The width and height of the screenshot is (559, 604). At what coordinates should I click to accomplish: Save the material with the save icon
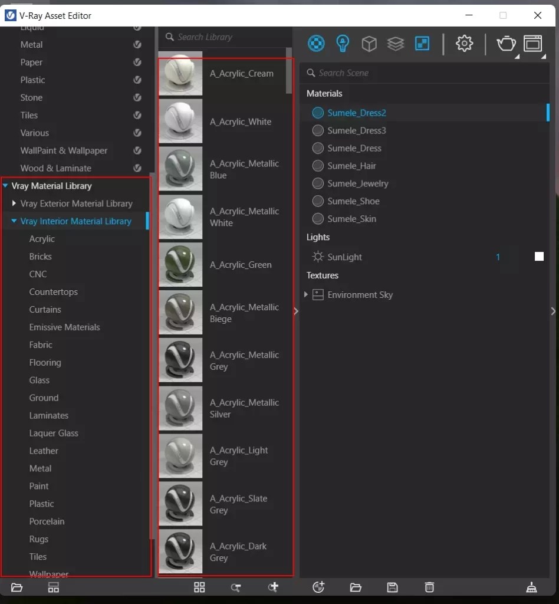(x=392, y=587)
